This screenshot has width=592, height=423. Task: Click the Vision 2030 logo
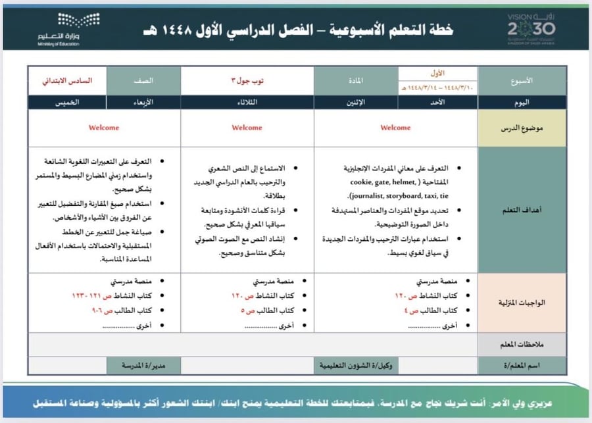531,29
